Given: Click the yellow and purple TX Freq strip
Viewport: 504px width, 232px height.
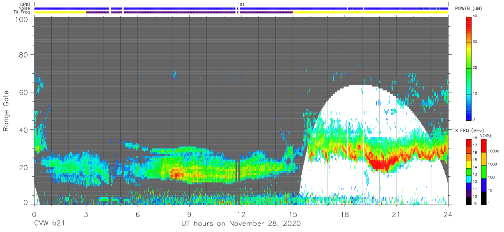Looking at the screenshot, I should (x=241, y=12).
